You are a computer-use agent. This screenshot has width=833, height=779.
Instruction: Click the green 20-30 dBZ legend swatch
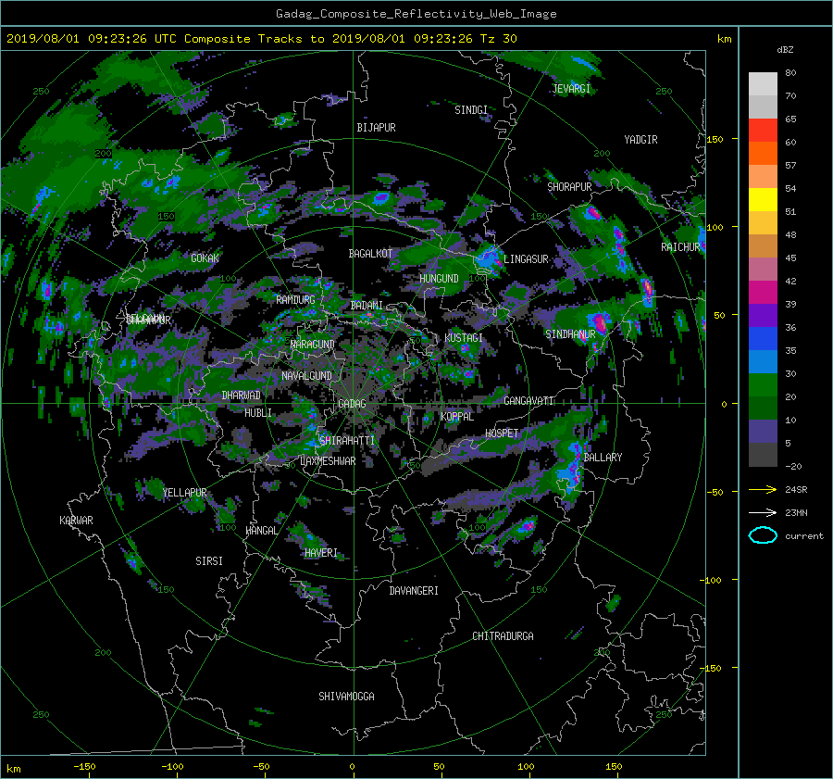(x=763, y=385)
